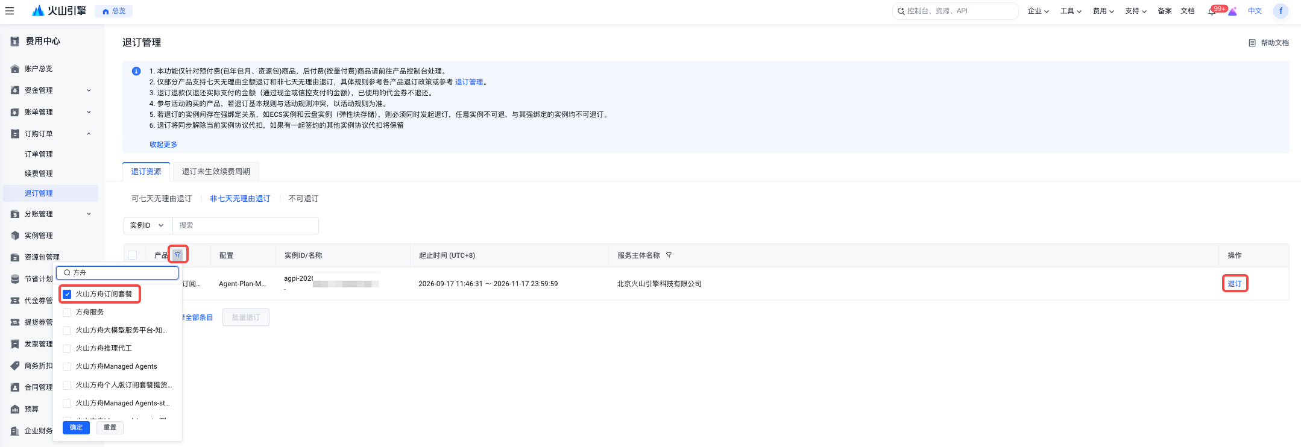Select the 可七天无理由退订 sub-tab
The width and height of the screenshot is (1301, 447).
pos(162,199)
